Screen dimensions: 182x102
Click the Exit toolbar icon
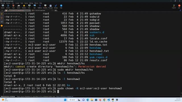tap(179, 6)
